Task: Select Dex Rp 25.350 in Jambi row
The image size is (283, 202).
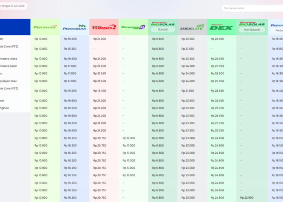Action: point(217,101)
